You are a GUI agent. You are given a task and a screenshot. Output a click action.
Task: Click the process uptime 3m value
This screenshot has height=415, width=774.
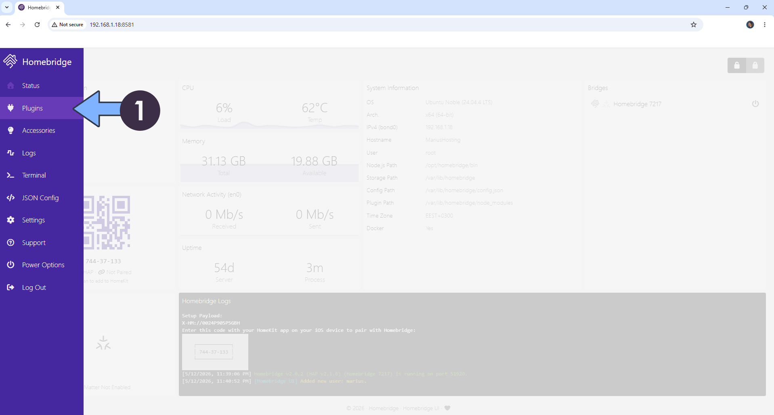click(315, 268)
